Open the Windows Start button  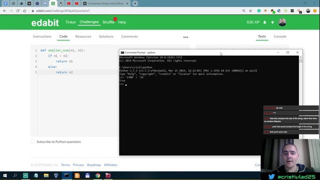click(5, 175)
